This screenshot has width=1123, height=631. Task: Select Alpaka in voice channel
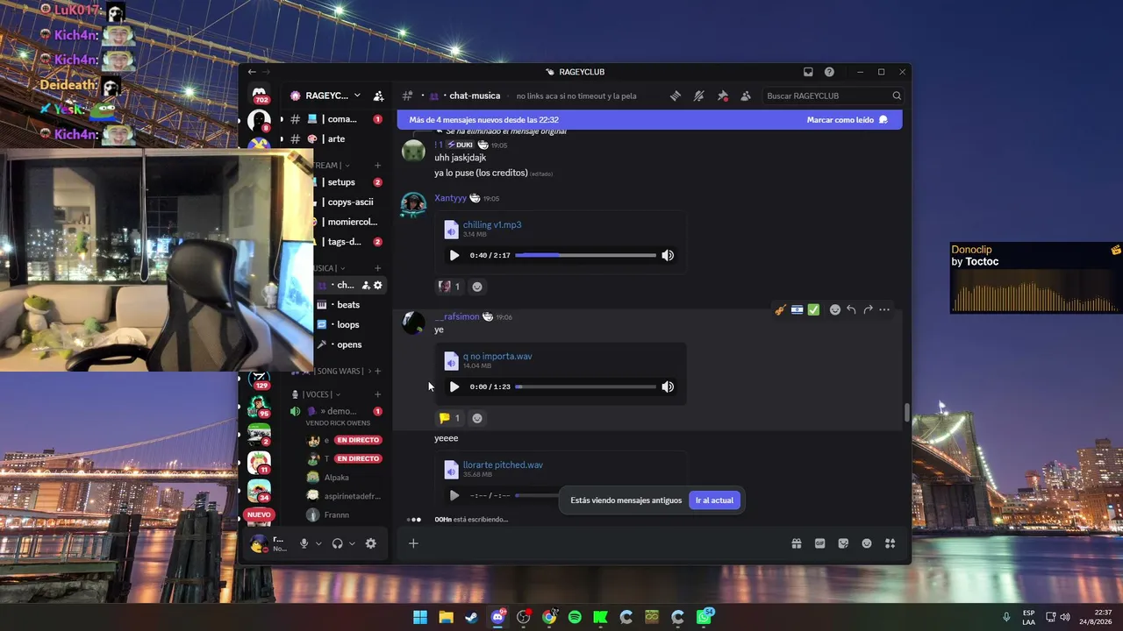[x=337, y=478]
